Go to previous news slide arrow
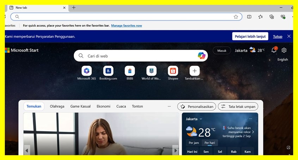This screenshot has width=298, height=160. click(27, 151)
